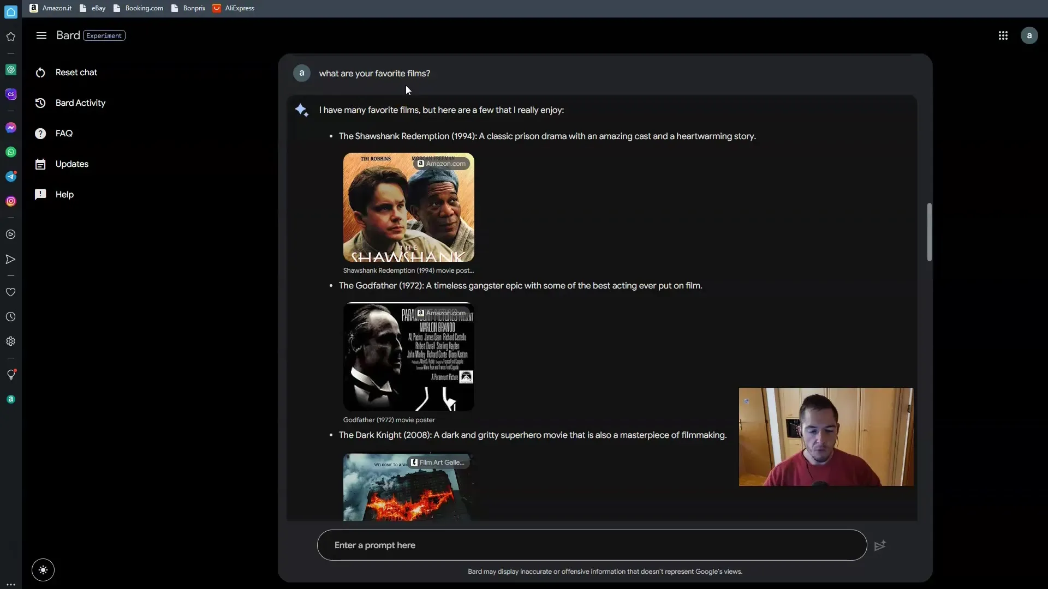Navigate to FAQ section
This screenshot has height=589, width=1048.
64,133
